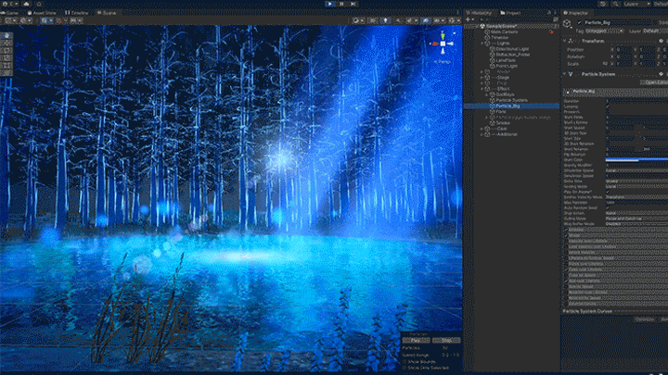Switch to the Hierarchy tab
This screenshot has height=375, width=668.
pos(480,13)
